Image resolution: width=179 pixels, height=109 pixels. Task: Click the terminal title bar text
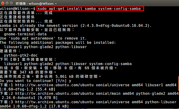(36, 4)
